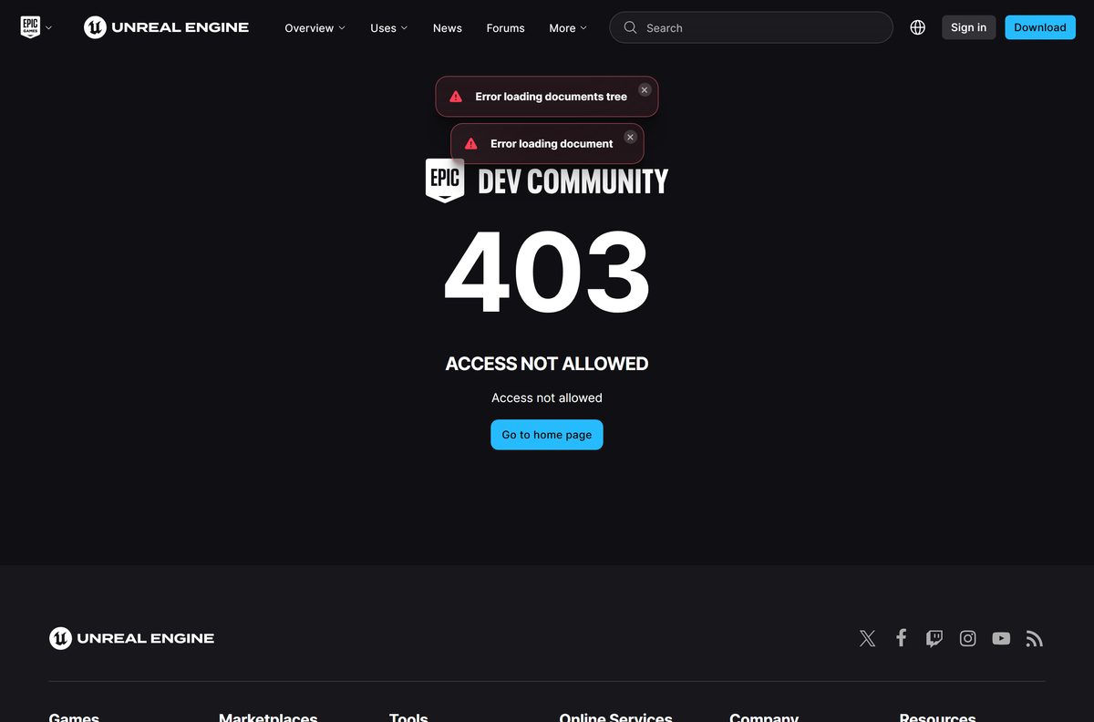
Task: Open the X (Twitter) social link
Action: (x=868, y=638)
